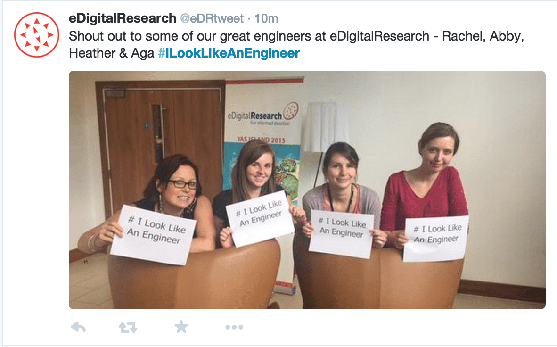This screenshot has height=347, width=557.
Task: Click the eDigitalResearch display name
Action: tap(122, 18)
